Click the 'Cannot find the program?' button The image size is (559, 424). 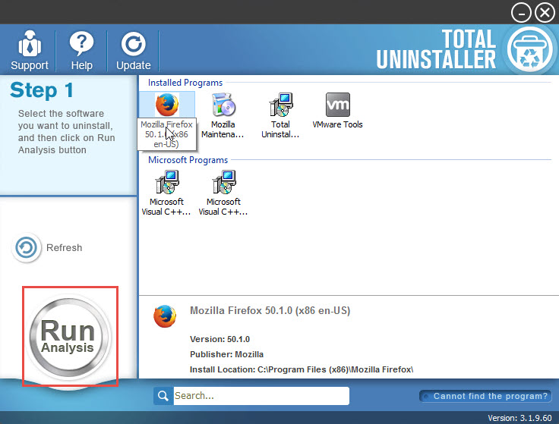click(x=485, y=396)
